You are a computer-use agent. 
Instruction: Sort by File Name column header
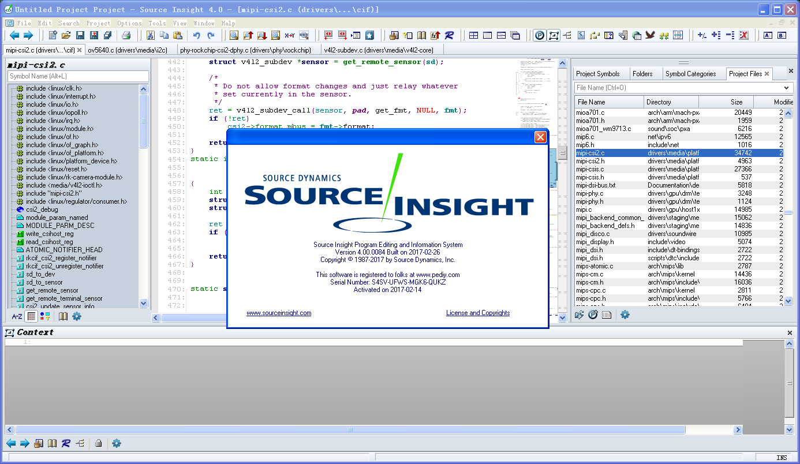609,102
